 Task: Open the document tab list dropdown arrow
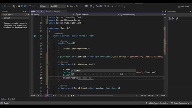(163, 11)
